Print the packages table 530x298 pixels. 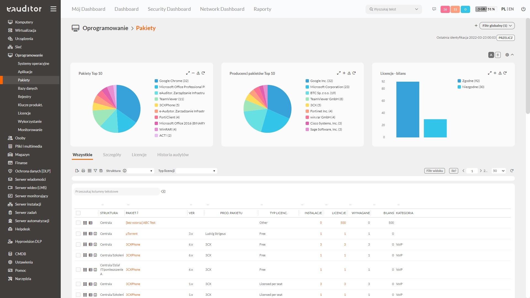click(x=83, y=171)
